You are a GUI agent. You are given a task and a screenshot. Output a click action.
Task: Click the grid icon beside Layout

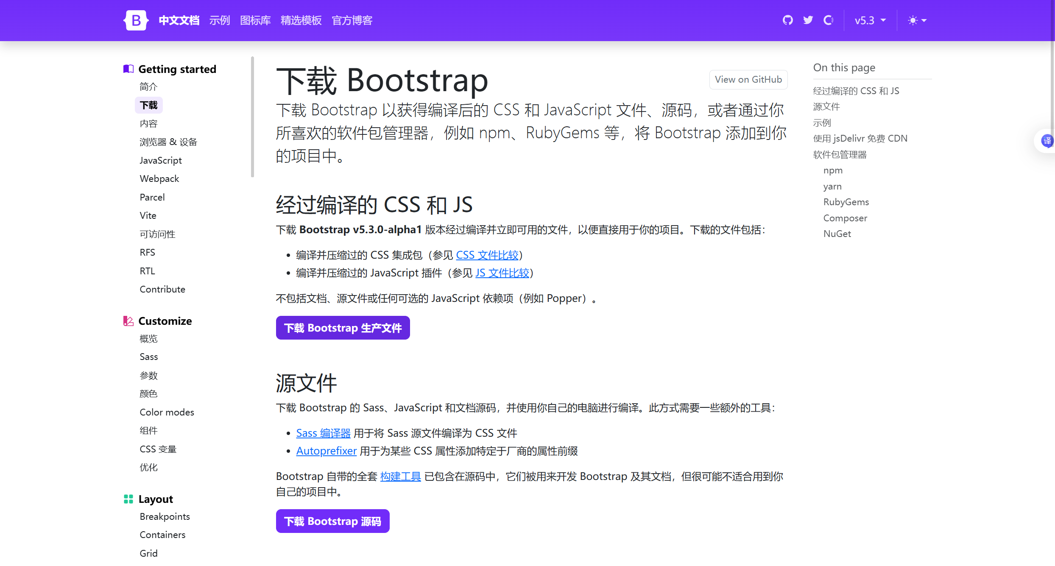128,499
